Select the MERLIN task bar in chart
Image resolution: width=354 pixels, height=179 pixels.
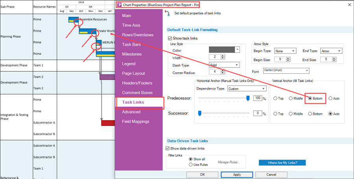click(x=99, y=43)
